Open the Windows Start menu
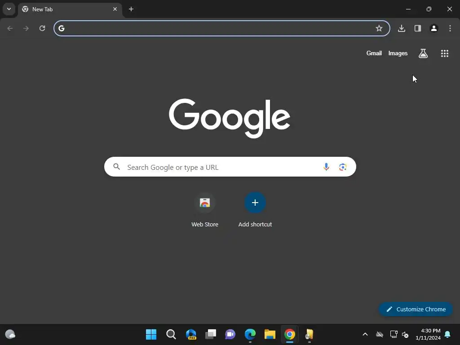This screenshot has width=460, height=345. click(x=151, y=334)
